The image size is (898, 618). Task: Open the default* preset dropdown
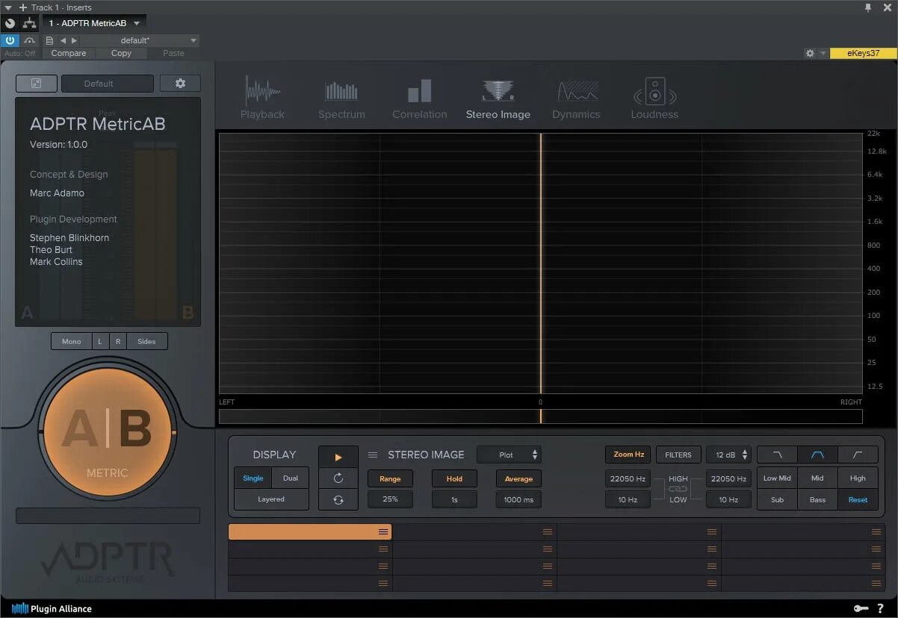tap(139, 40)
